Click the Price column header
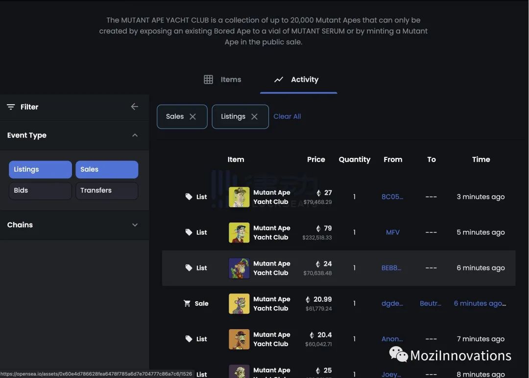The height and width of the screenshot is (378, 529). (316, 160)
